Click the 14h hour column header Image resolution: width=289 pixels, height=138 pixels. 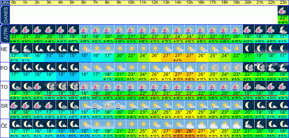(x=178, y=3)
